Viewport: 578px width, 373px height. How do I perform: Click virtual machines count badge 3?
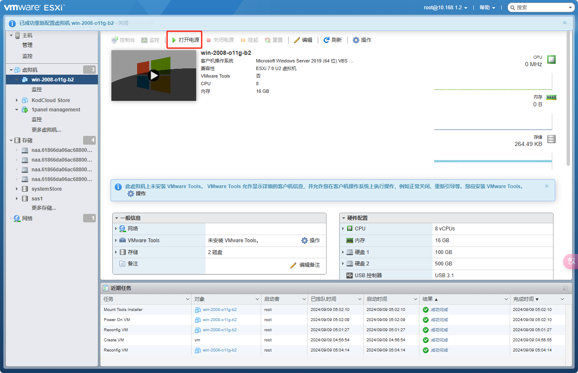[x=89, y=70]
